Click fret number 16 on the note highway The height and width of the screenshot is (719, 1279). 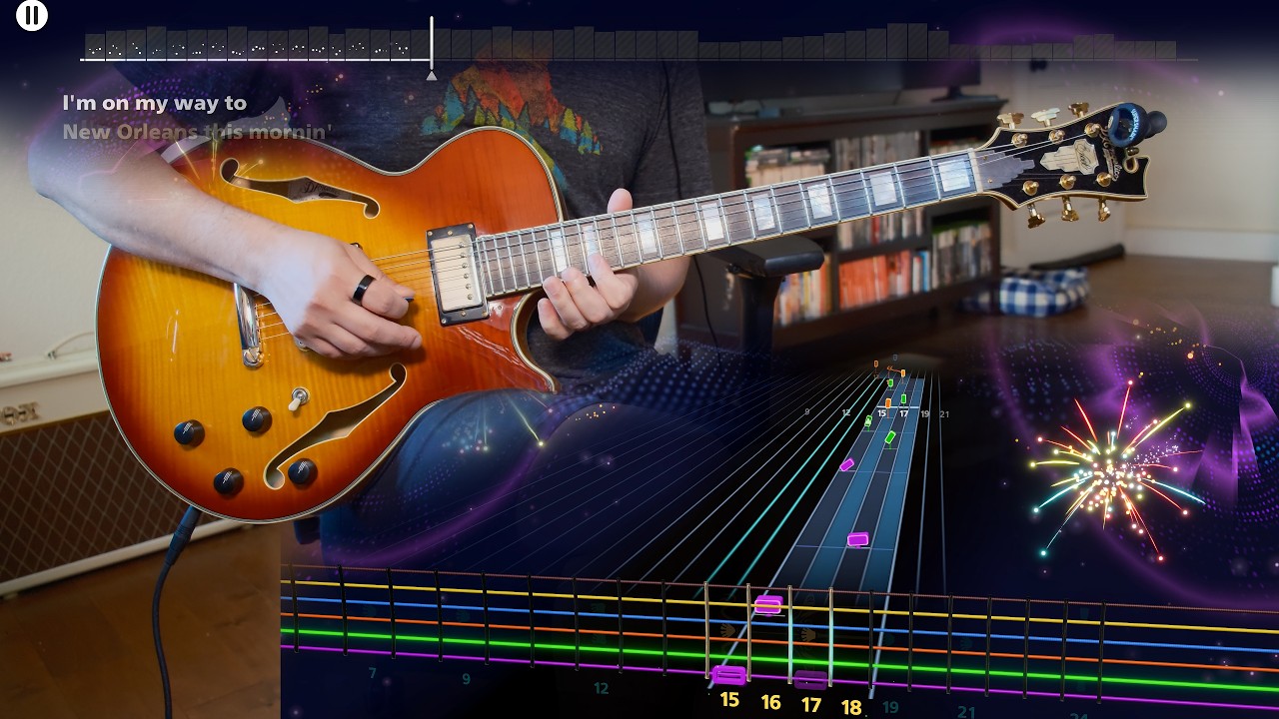[770, 703]
